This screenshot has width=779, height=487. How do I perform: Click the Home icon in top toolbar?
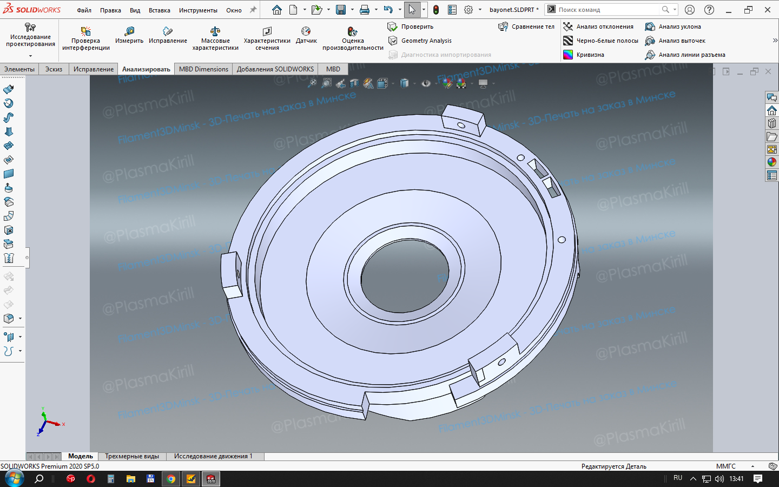pyautogui.click(x=277, y=10)
